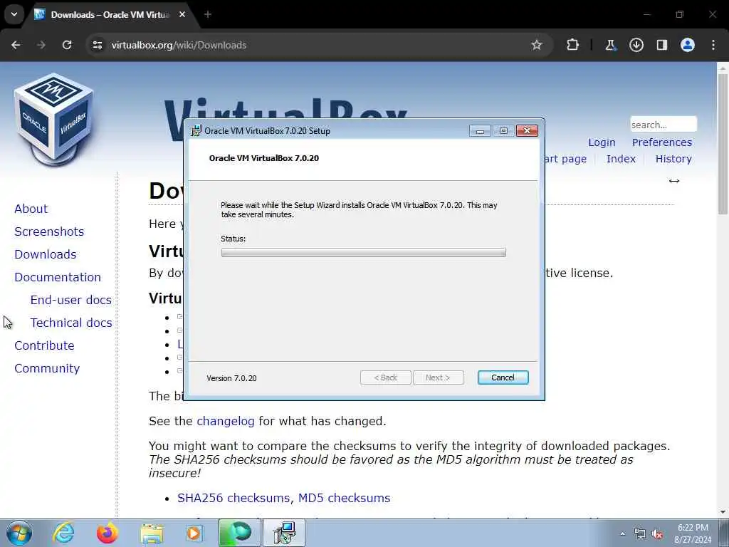
Task: Launch Internet Explorer from the taskbar
Action: (63, 533)
